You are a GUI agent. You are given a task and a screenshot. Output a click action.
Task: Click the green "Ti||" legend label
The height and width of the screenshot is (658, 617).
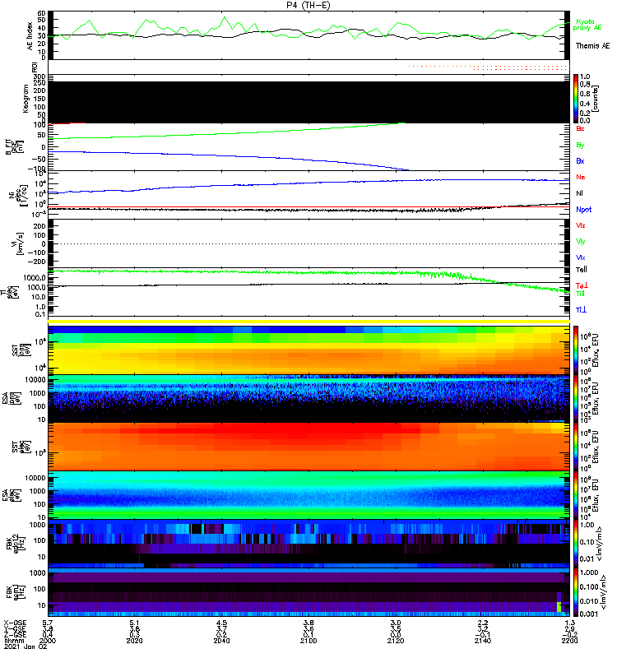580,294
